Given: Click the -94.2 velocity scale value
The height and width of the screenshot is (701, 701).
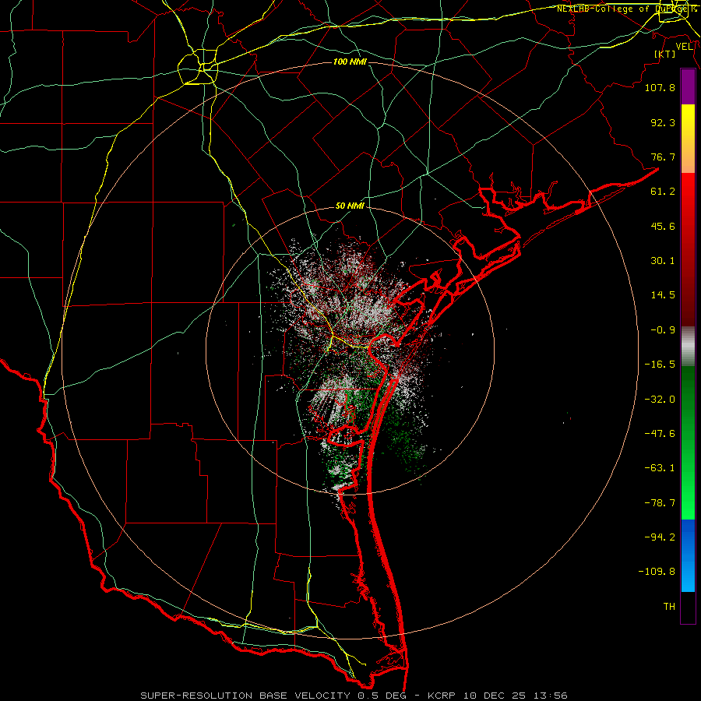Looking at the screenshot, I should (x=660, y=537).
